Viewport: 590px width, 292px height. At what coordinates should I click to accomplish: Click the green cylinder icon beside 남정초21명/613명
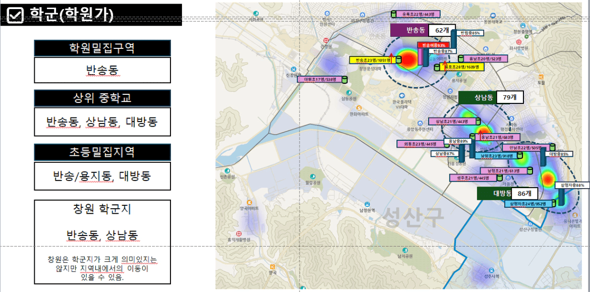click(530, 170)
